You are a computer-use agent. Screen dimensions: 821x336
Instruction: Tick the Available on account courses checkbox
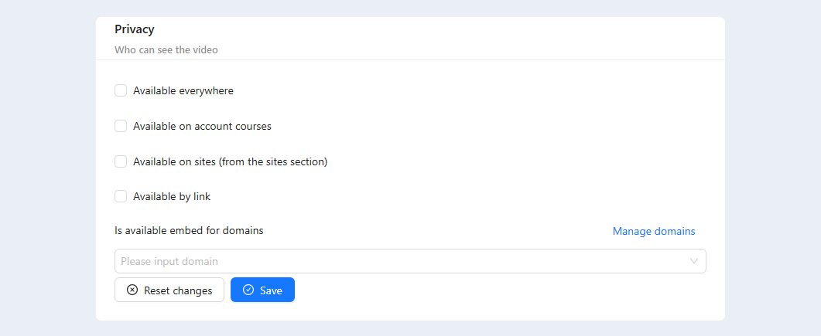click(121, 127)
